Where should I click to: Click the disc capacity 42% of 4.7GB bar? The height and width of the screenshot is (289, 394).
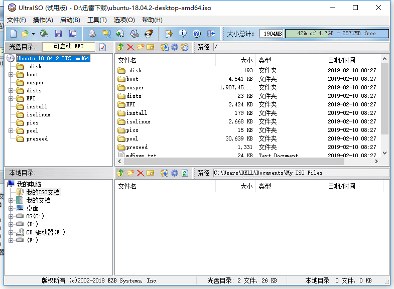(337, 34)
